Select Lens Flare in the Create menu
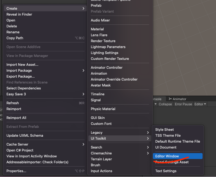The image size is (216, 177). point(120,35)
